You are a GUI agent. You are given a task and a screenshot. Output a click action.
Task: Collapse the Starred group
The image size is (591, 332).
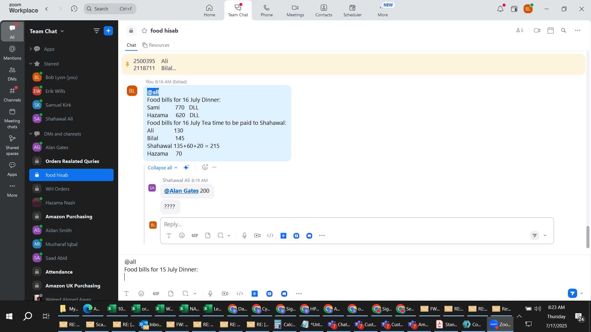tap(30, 64)
